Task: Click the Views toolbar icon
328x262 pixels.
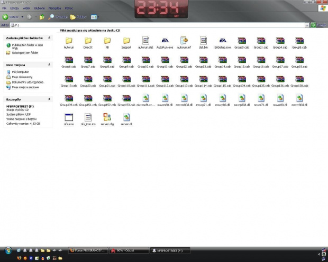Action: [x=94, y=17]
